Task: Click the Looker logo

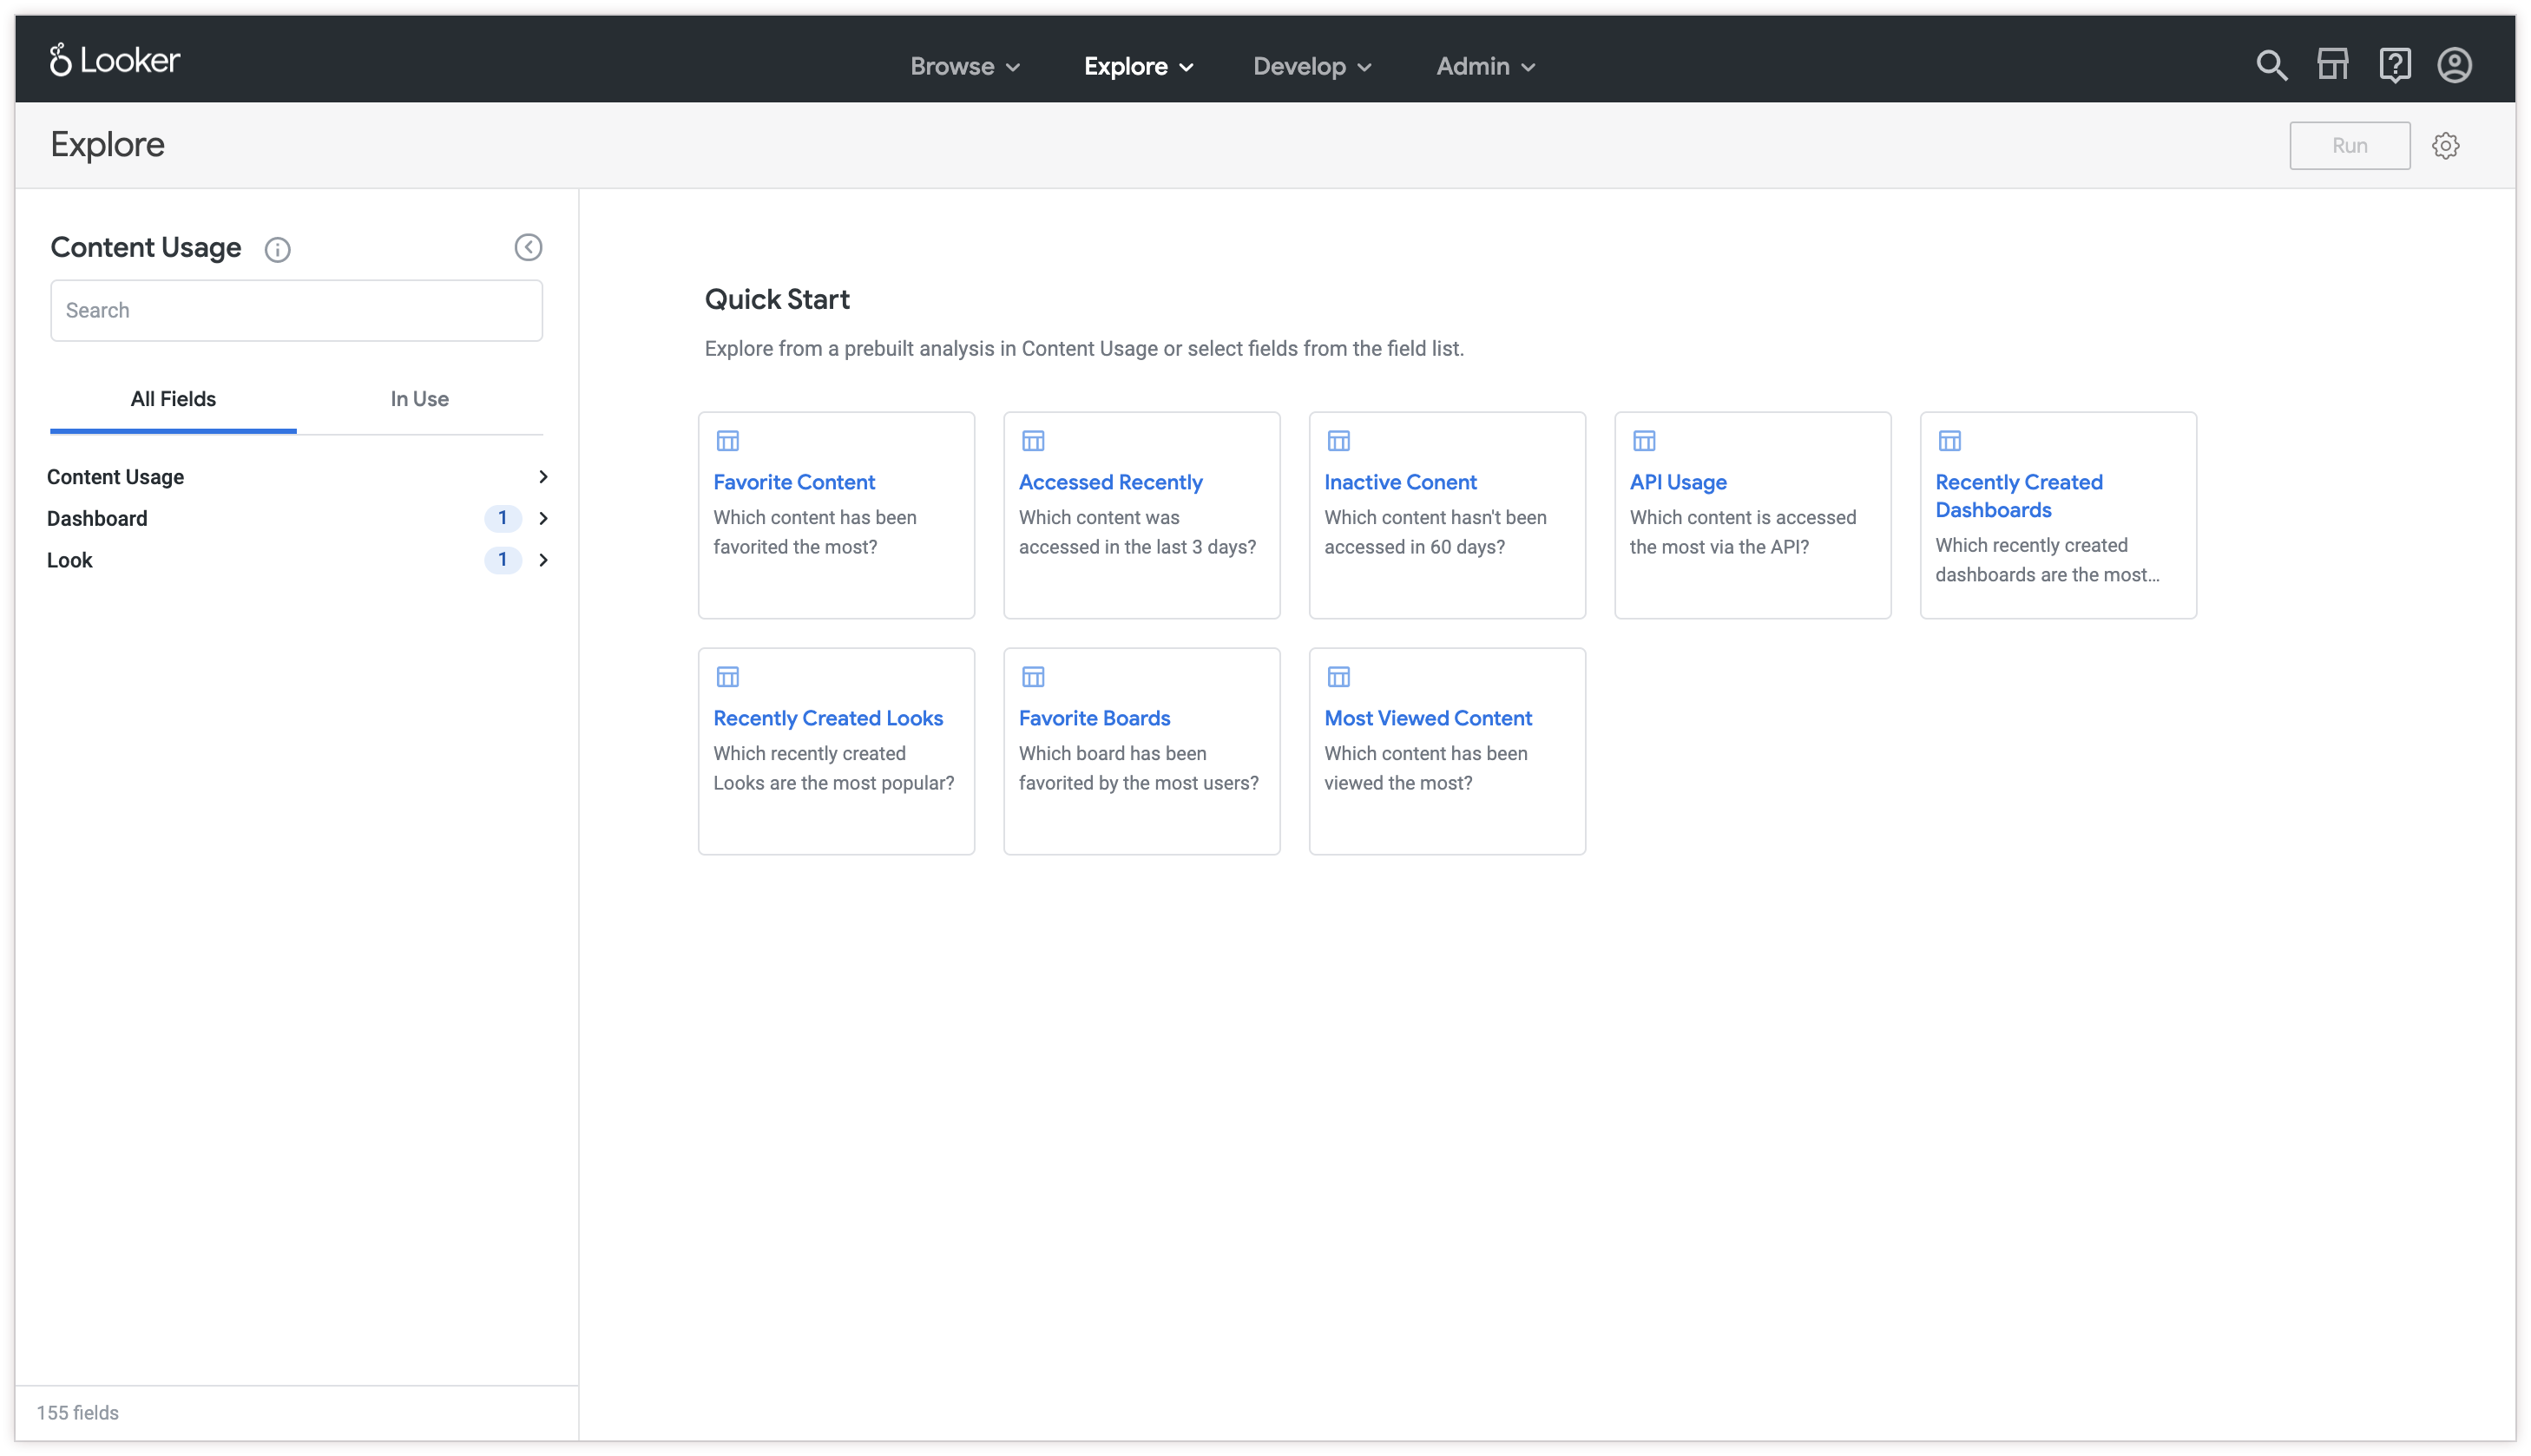Action: (x=115, y=61)
